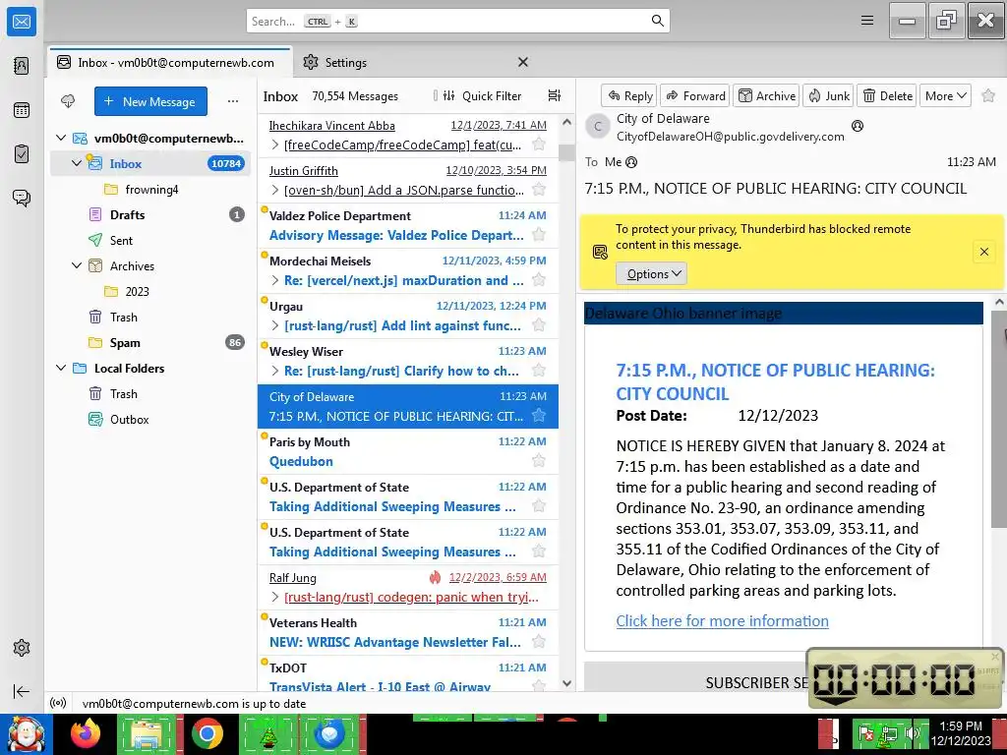This screenshot has height=755, width=1007.
Task: Star the Justin Griffith message
Action: [539, 190]
